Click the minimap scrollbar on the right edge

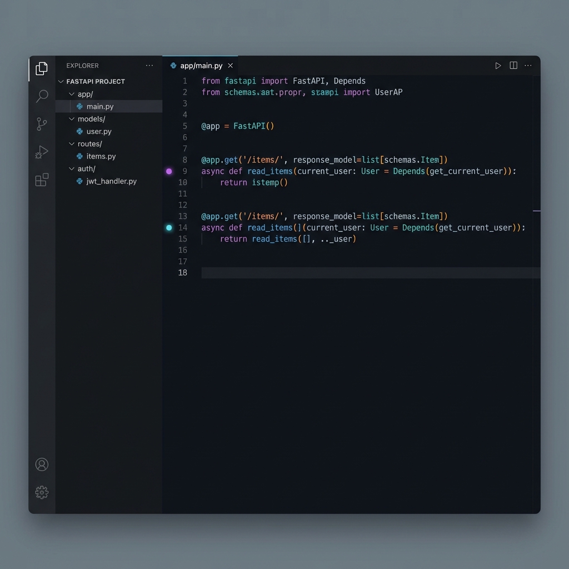pos(536,211)
